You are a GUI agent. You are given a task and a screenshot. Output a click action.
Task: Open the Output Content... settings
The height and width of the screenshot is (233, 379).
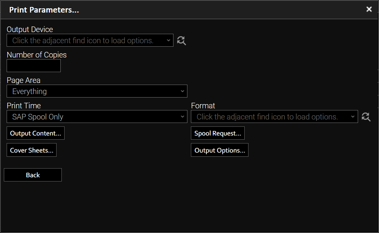[36, 133]
